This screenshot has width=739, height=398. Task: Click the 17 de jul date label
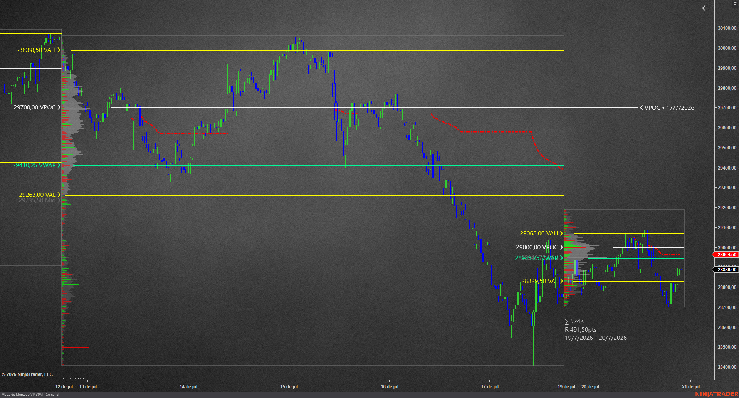point(490,387)
